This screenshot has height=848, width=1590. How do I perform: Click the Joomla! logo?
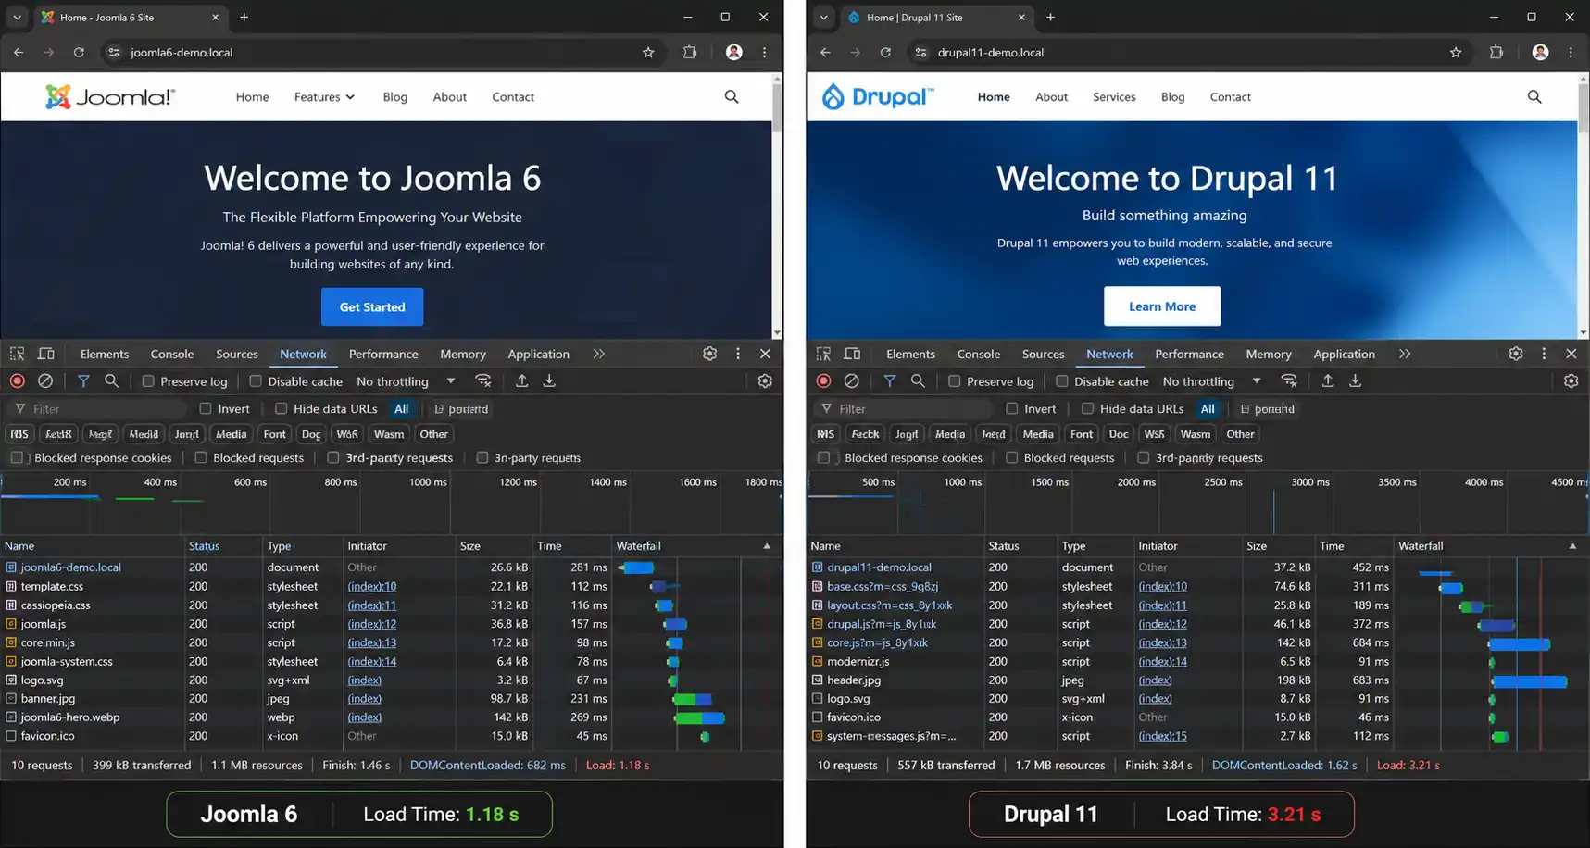[x=110, y=96]
